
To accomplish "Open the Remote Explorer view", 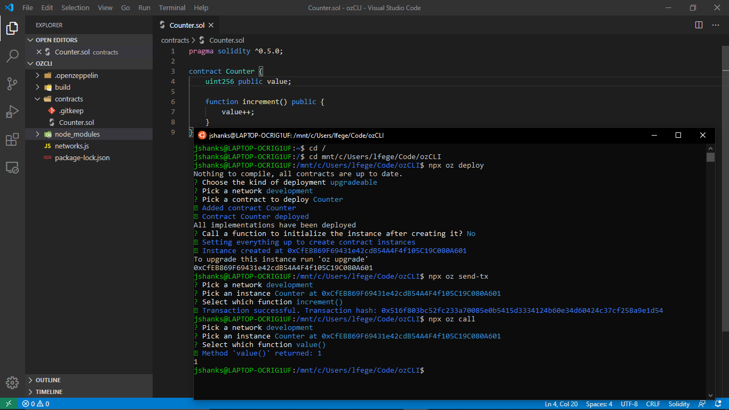I will click(12, 168).
